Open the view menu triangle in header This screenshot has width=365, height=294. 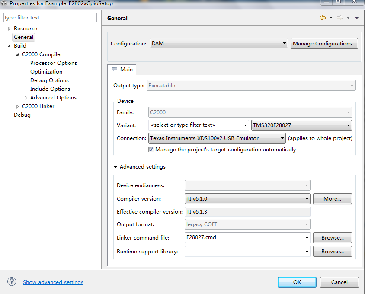click(357, 18)
